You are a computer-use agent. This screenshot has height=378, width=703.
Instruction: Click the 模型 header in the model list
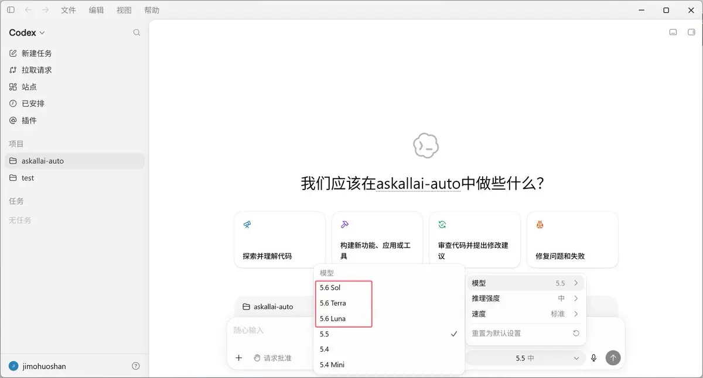326,273
